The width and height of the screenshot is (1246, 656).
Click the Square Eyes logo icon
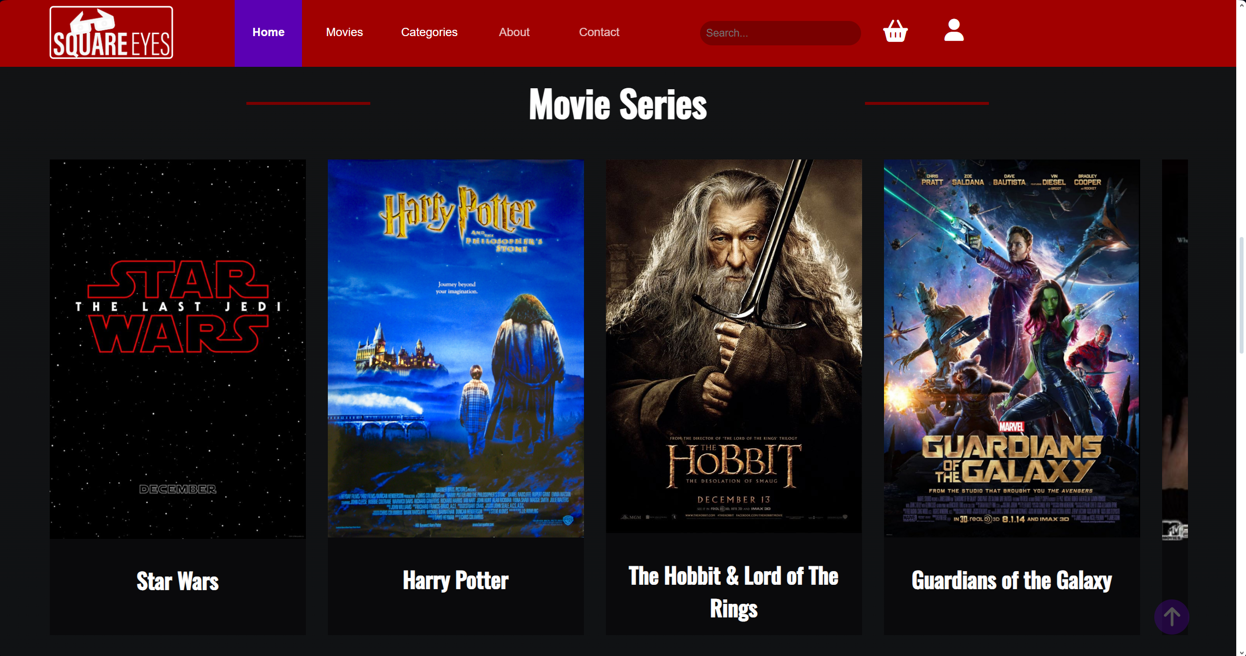pyautogui.click(x=111, y=32)
